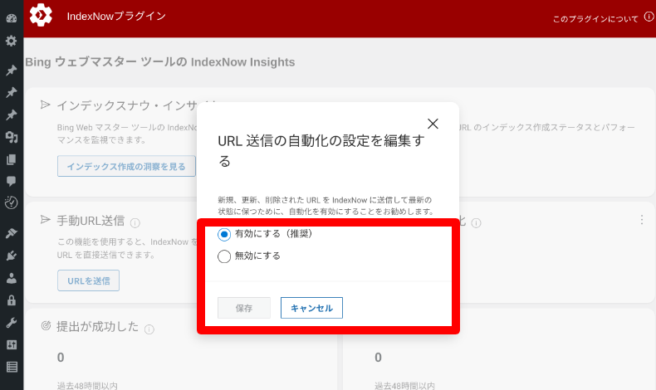
Task: Click dialog title URL 送信の自動化の設定を編集する
Action: point(321,151)
